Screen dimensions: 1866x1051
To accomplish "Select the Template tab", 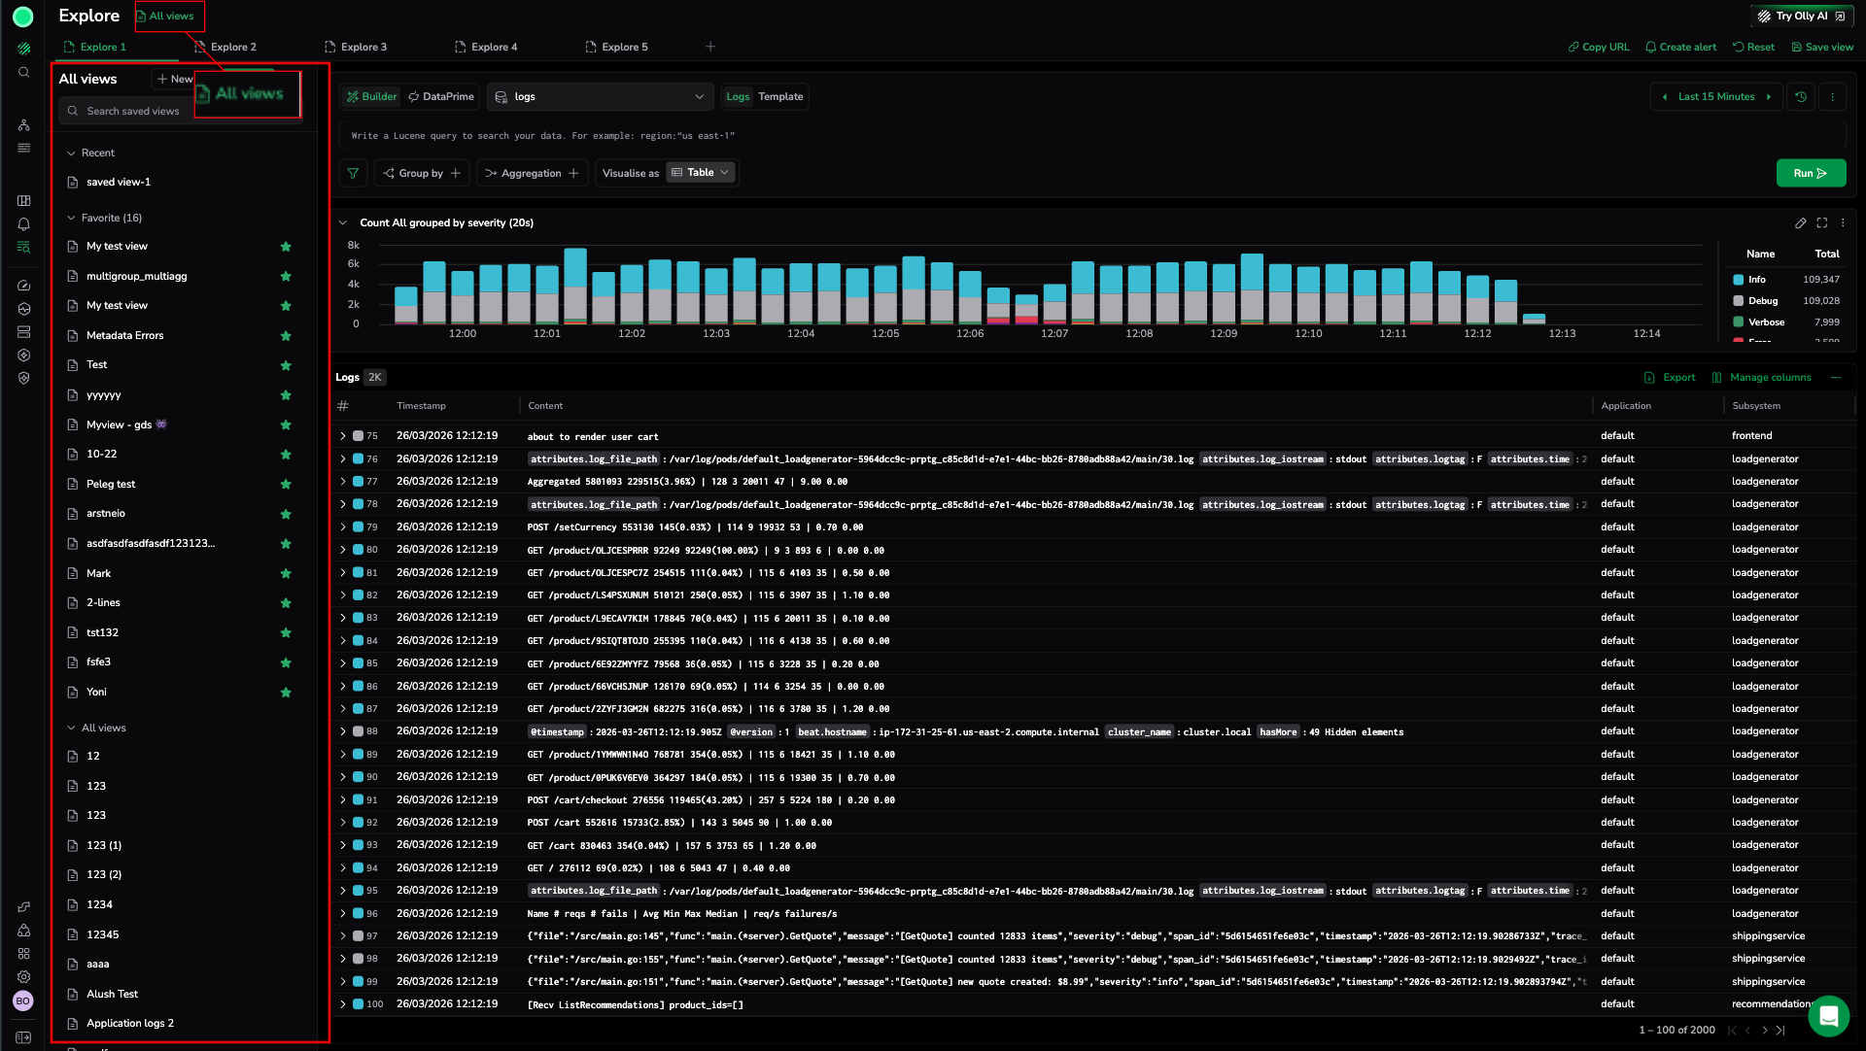I will pyautogui.click(x=780, y=97).
